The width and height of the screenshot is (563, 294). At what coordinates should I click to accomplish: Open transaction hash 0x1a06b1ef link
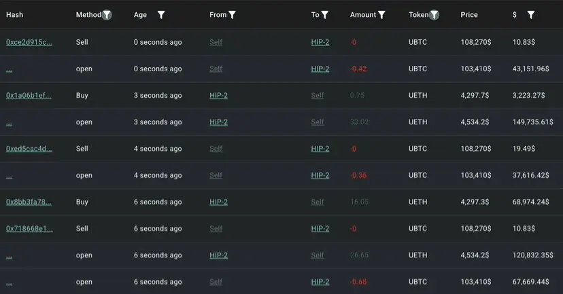coord(29,95)
